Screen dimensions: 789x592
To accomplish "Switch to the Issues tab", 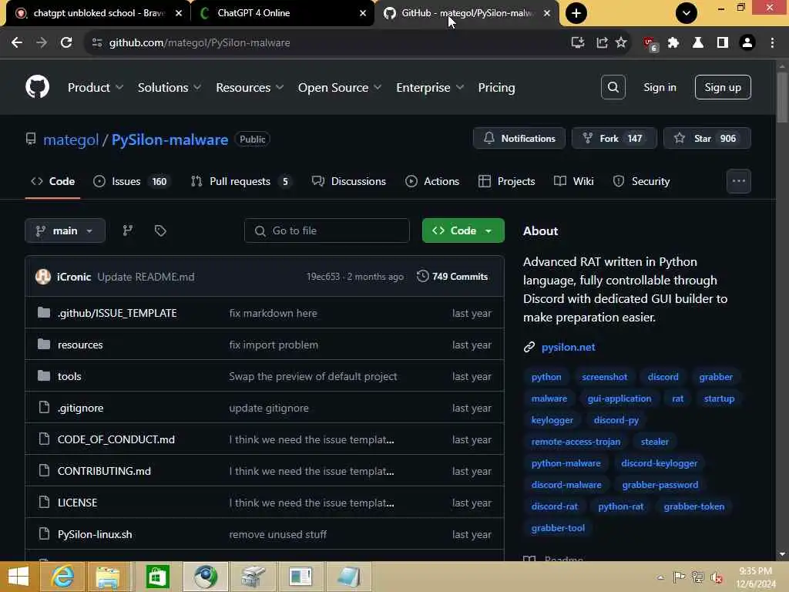I will (x=132, y=181).
